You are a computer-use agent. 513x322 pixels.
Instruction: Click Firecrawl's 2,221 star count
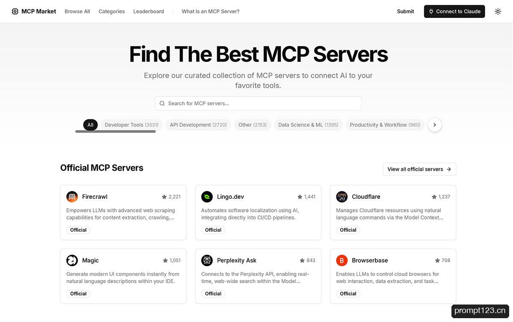174,197
